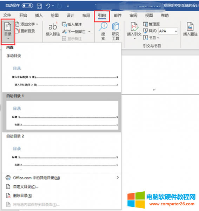
Task: Click the 搜索 search magnifier icon
Action: point(103,26)
